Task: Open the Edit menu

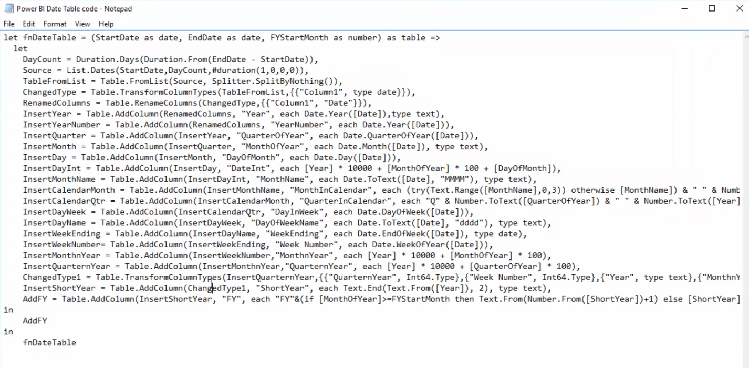Action: point(29,24)
